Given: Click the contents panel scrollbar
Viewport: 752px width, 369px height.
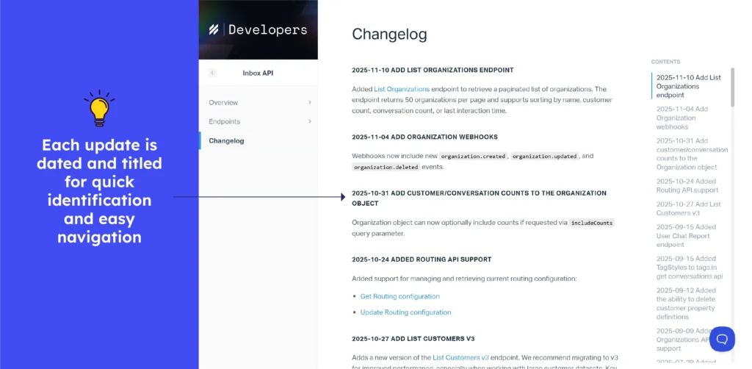Looking at the screenshot, I should pyautogui.click(x=732, y=87).
